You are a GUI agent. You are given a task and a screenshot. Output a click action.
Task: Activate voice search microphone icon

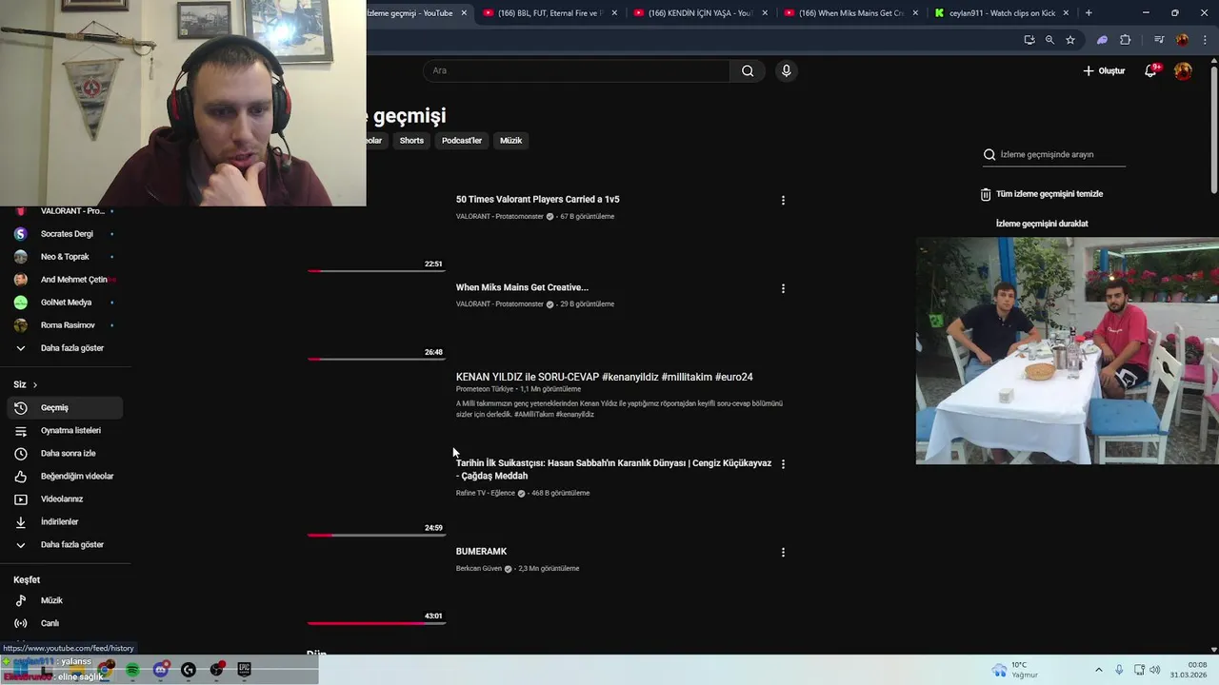coord(786,70)
